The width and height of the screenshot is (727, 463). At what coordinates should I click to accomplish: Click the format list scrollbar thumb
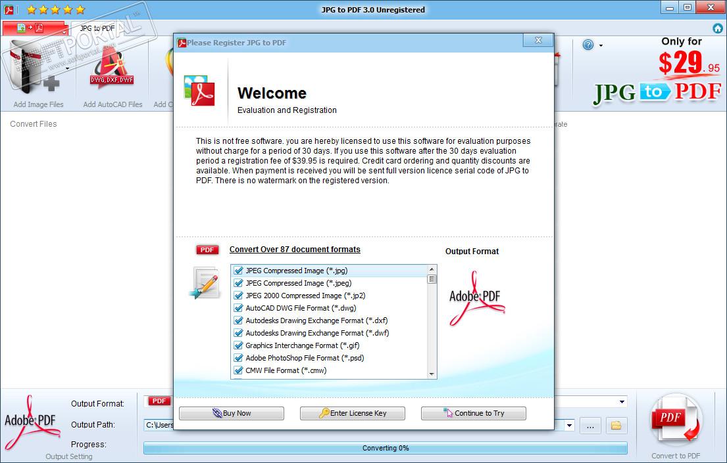(432, 278)
